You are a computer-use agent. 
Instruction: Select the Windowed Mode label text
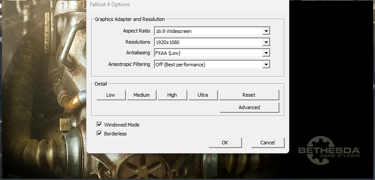[122, 125]
